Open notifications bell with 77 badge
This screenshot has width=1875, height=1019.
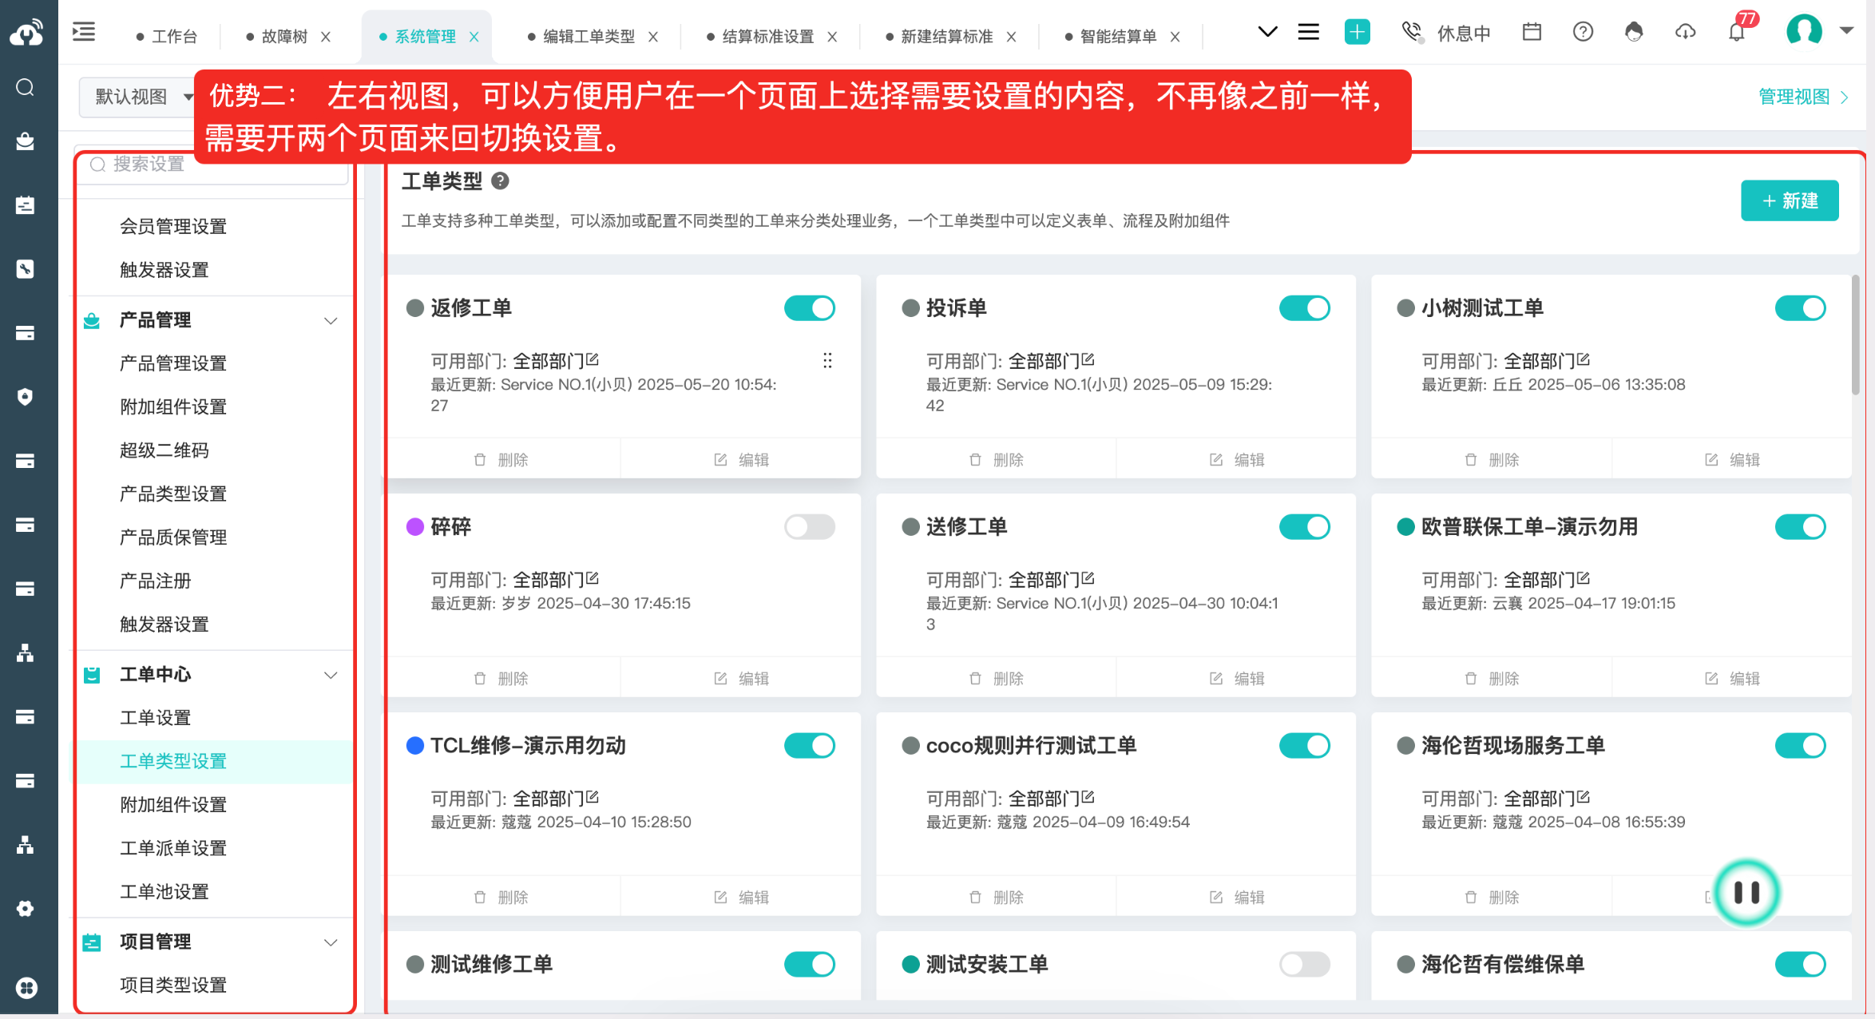tap(1737, 32)
